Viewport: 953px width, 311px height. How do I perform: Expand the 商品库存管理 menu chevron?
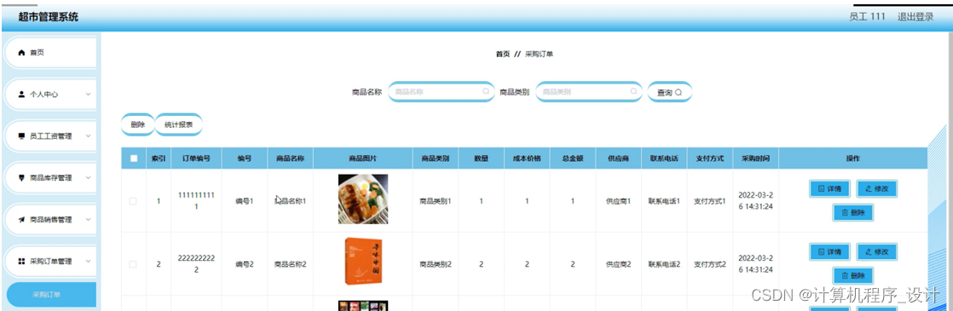[88, 178]
